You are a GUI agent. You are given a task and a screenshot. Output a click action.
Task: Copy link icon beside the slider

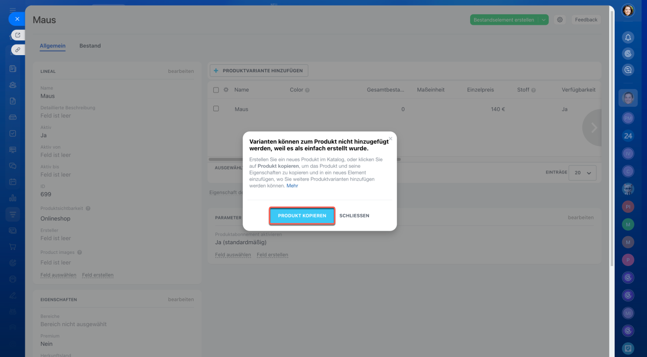18,50
